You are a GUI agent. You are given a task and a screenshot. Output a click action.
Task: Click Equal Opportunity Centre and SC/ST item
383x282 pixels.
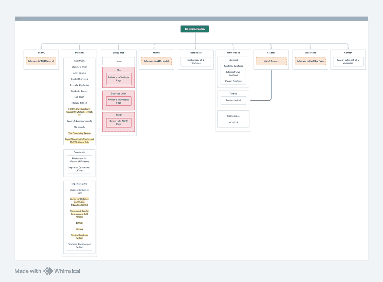79,141
